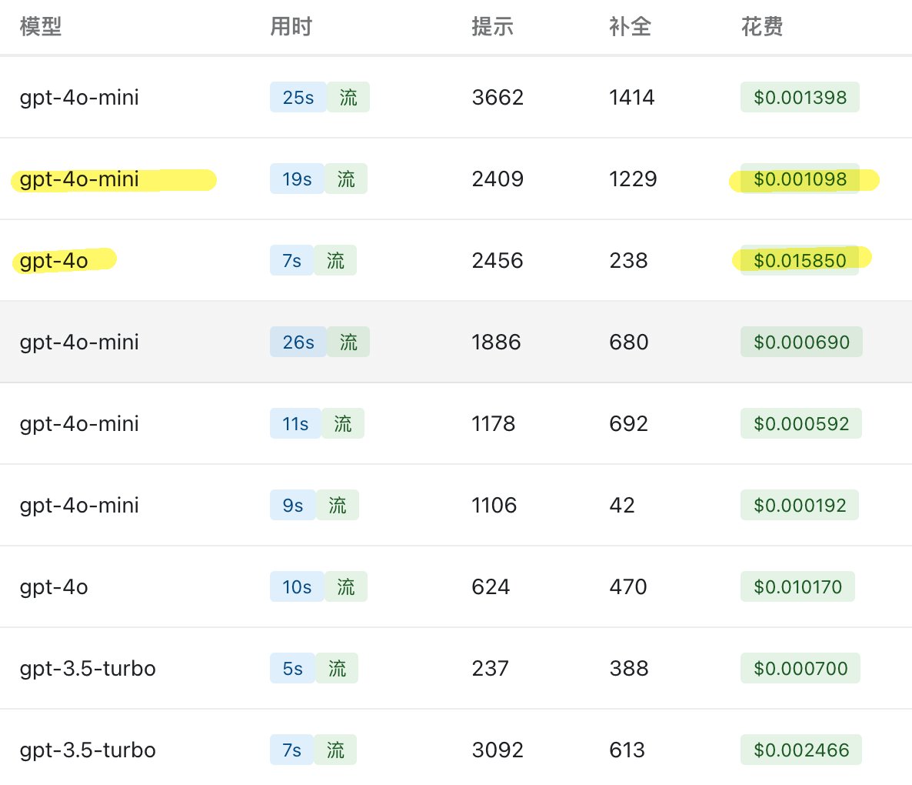Click the 9s duration tag
The height and width of the screenshot is (785, 912).
tap(293, 505)
